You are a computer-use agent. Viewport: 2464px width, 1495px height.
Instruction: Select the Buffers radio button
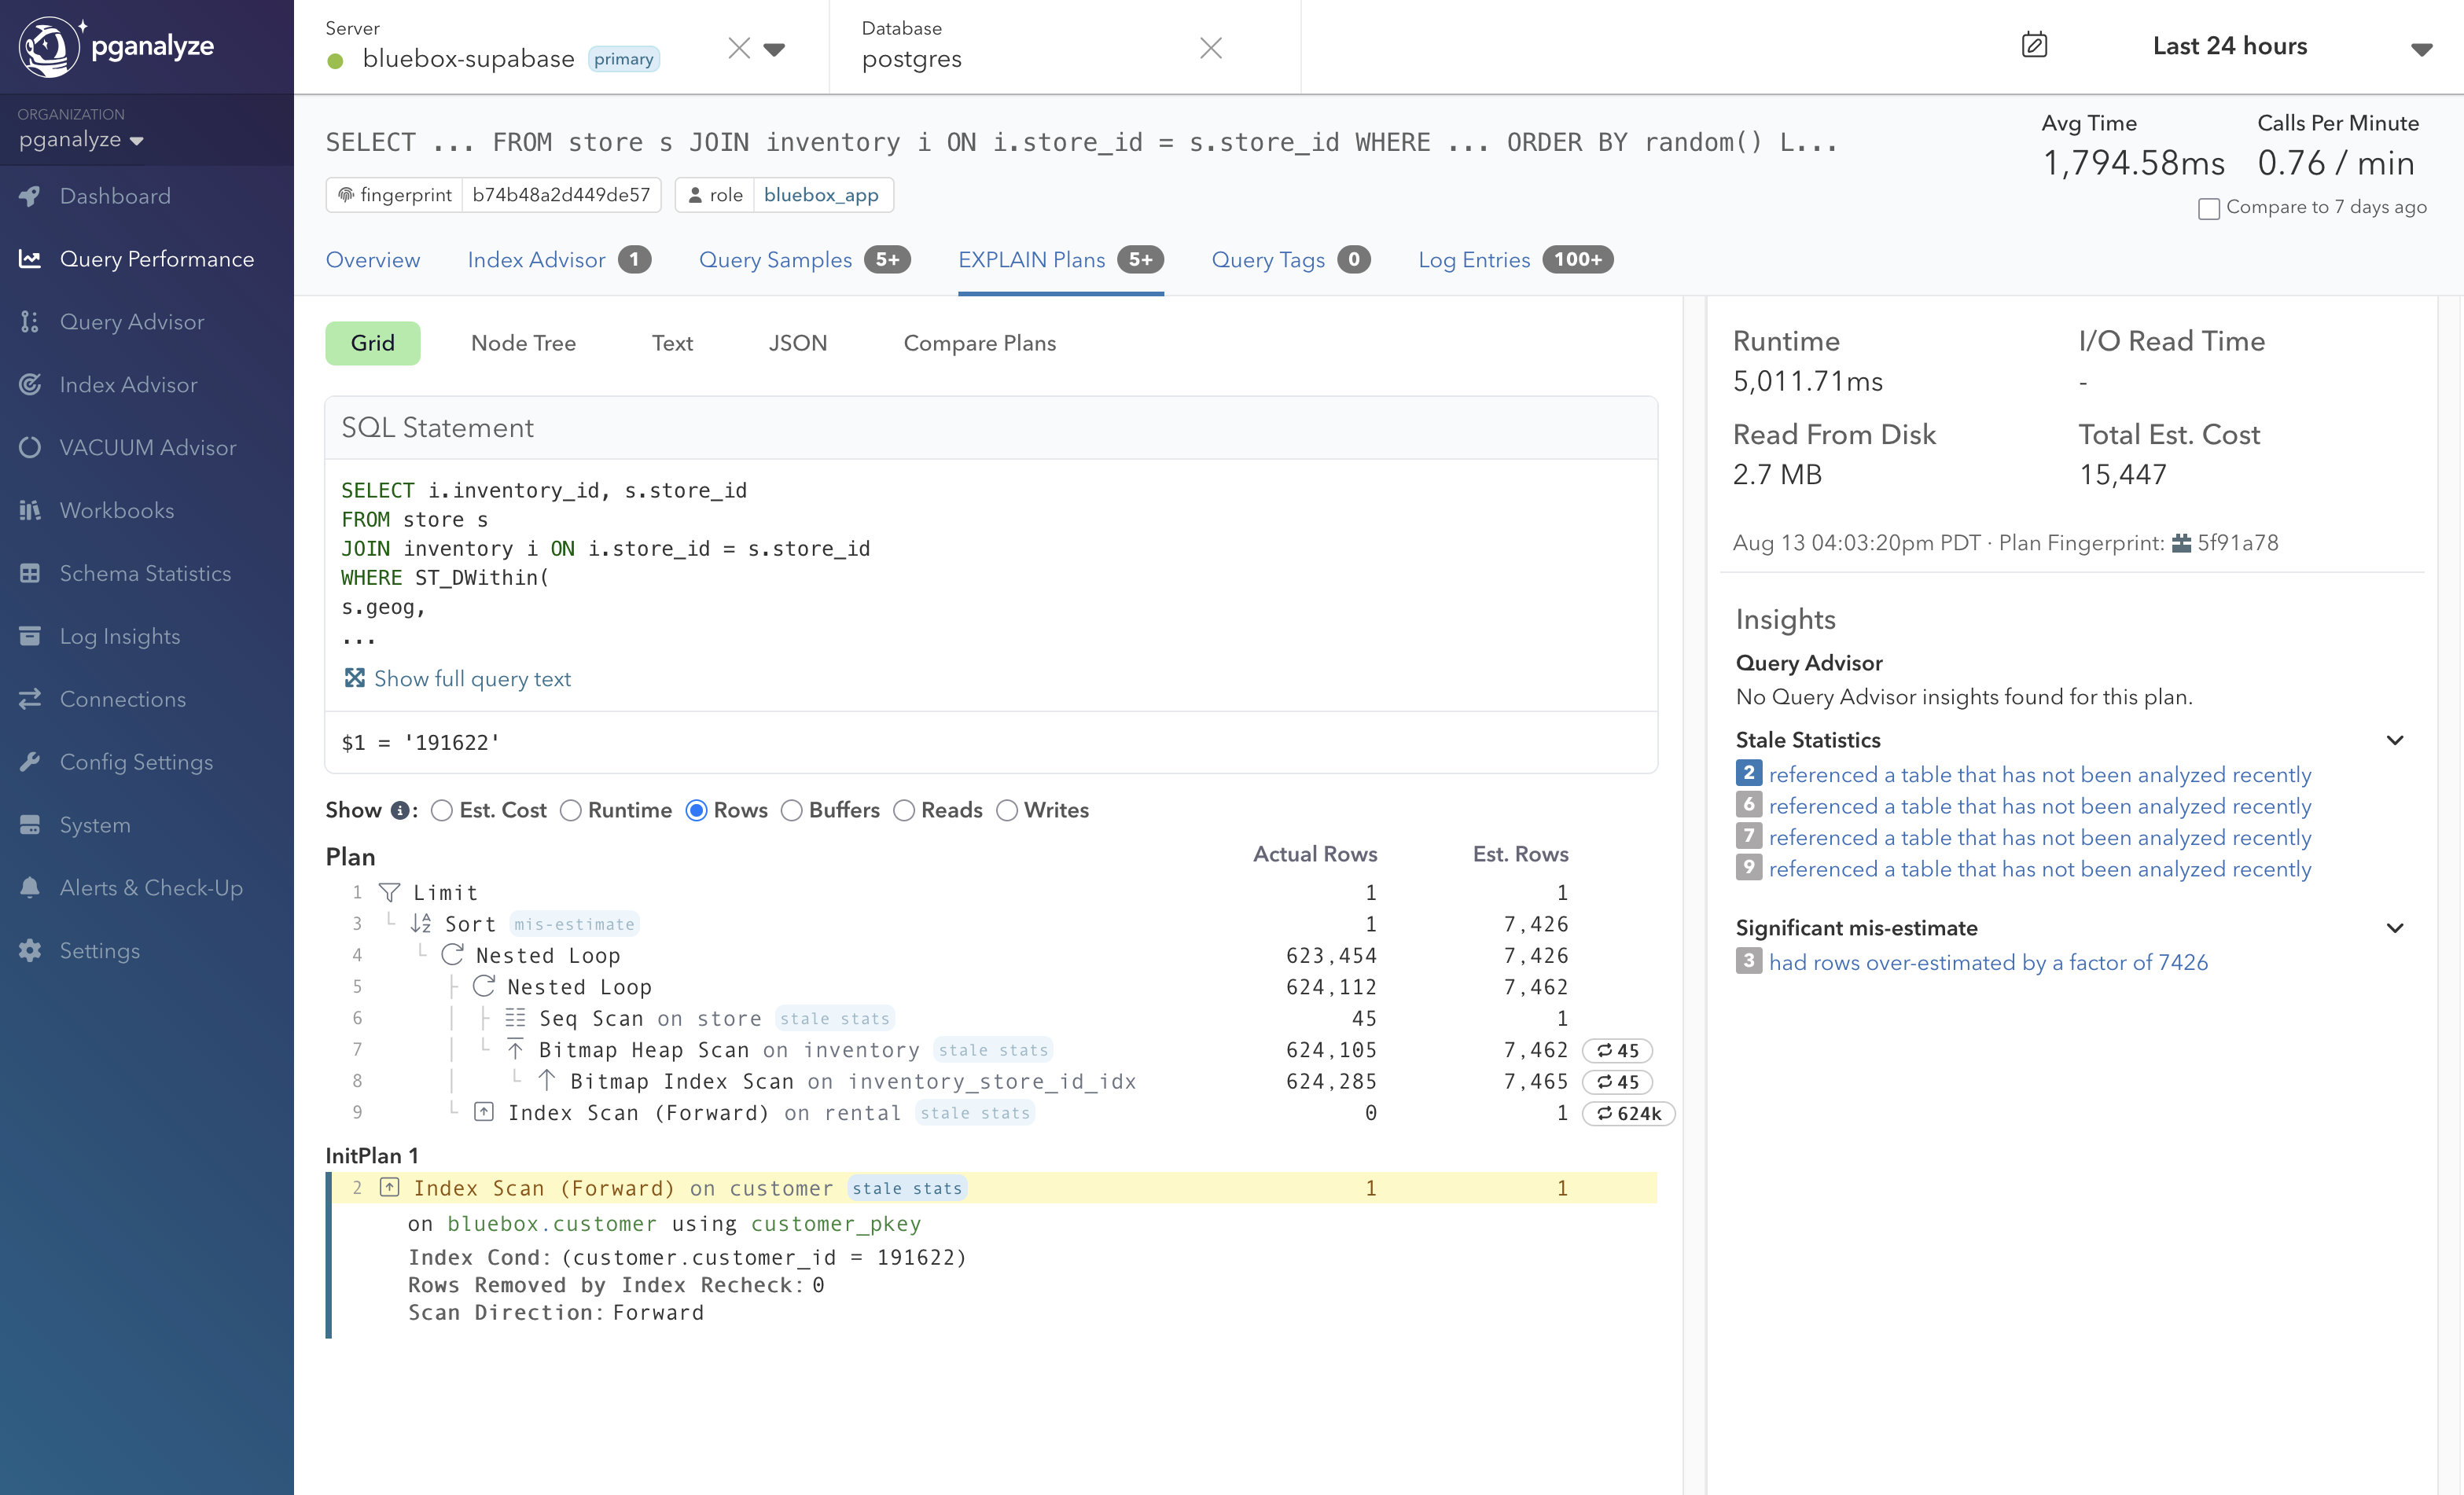(792, 810)
